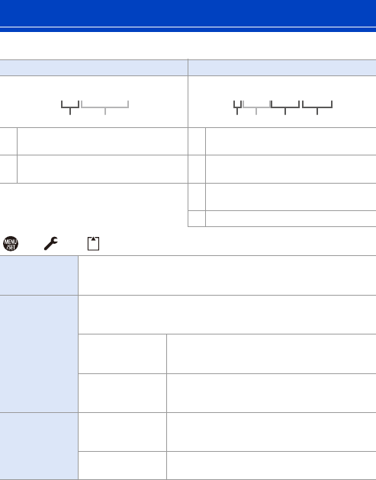Click the narrow first bracket in right diagram
Viewport: 376px width, 480px height.
[x=237, y=107]
